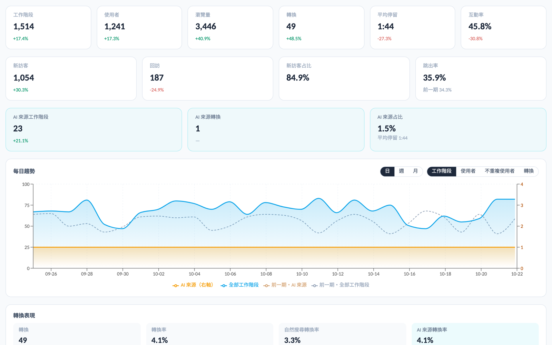Select the 轉換 metric toggle in chart

[x=529, y=171]
